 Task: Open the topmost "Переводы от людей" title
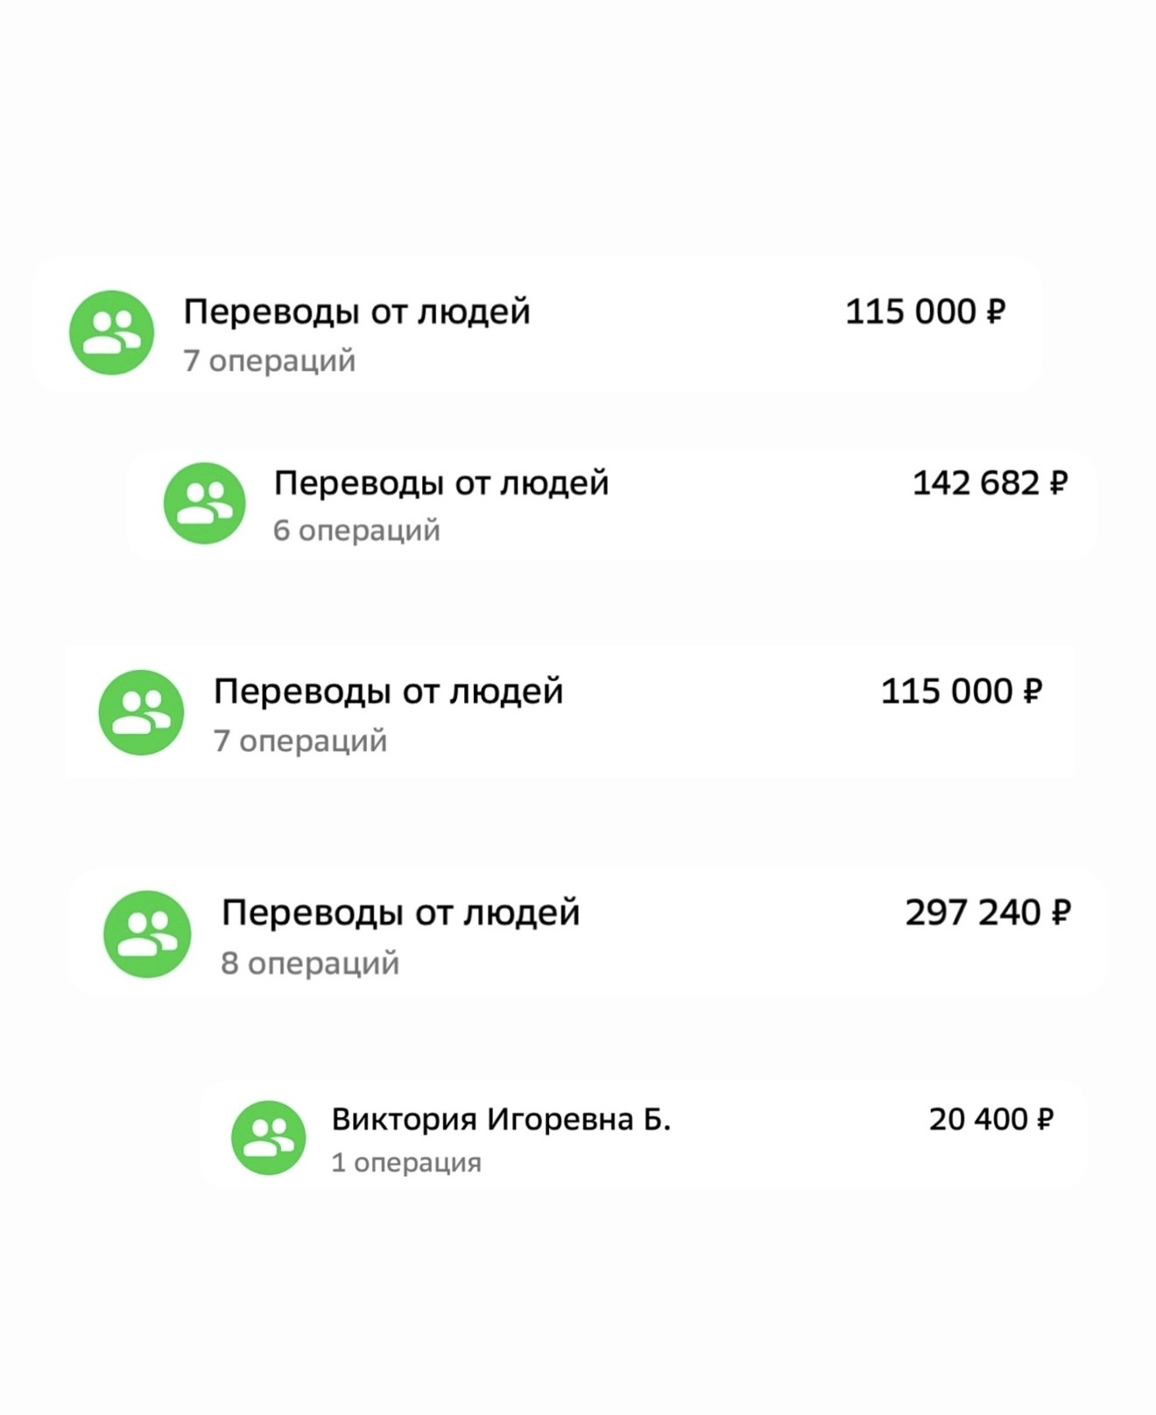click(x=356, y=312)
